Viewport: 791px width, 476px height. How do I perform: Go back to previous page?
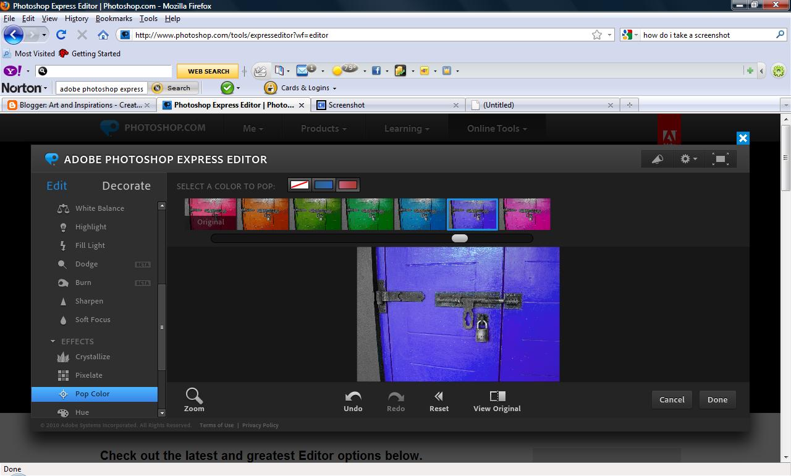(x=14, y=35)
